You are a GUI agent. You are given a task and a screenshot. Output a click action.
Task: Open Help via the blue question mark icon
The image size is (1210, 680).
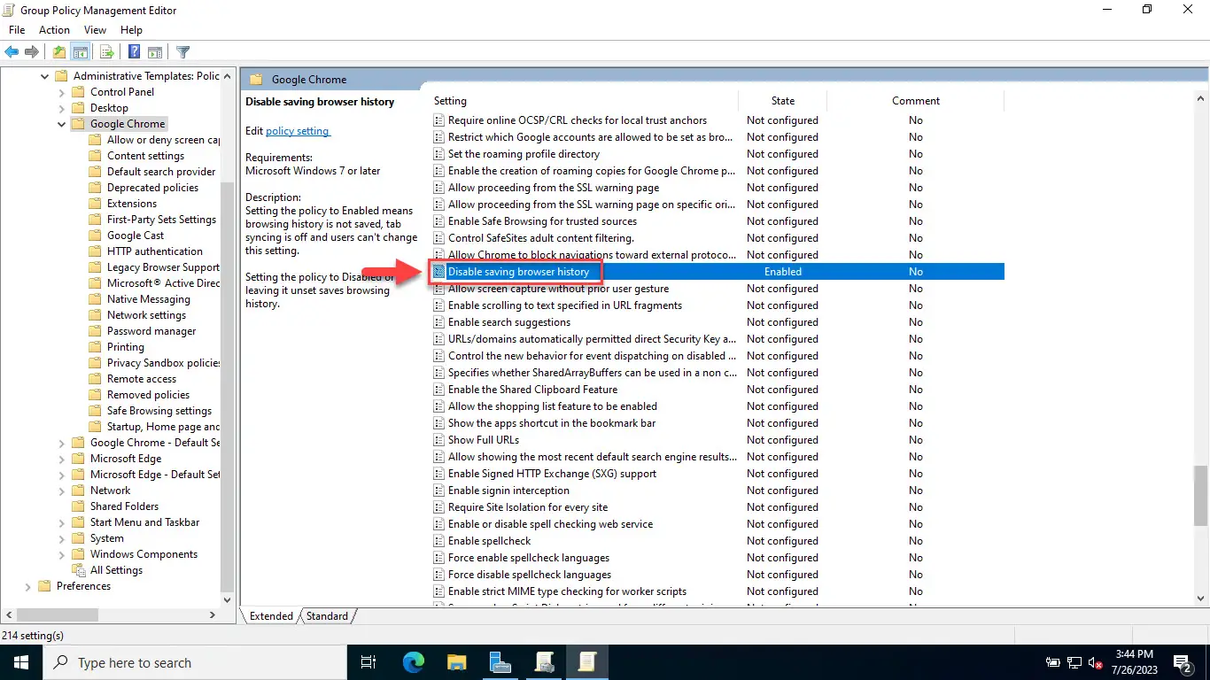coord(135,52)
